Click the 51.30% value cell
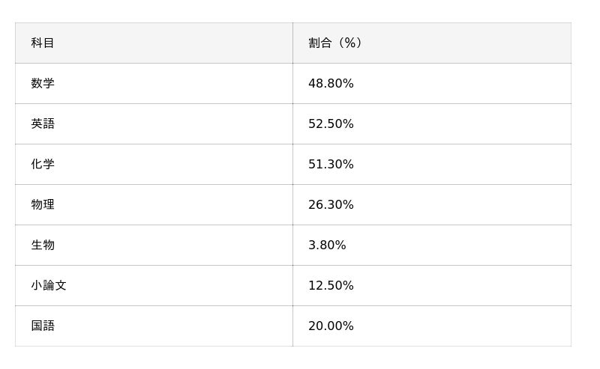This screenshot has width=600, height=369. coord(331,165)
